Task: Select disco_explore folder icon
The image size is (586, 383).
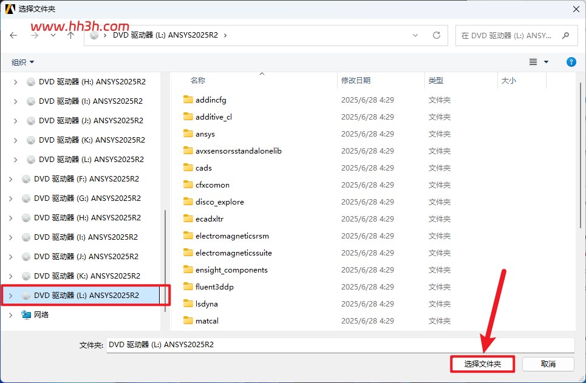Action: [x=188, y=202]
